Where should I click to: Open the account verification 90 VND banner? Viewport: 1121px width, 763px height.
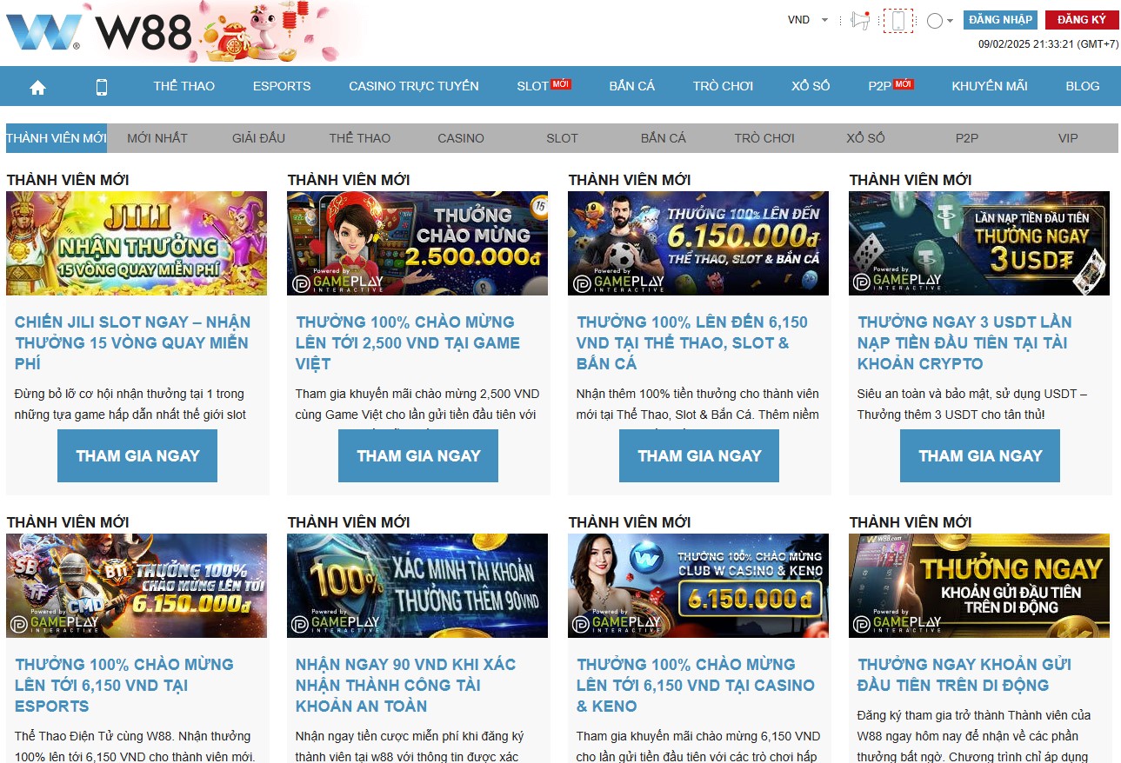417,586
